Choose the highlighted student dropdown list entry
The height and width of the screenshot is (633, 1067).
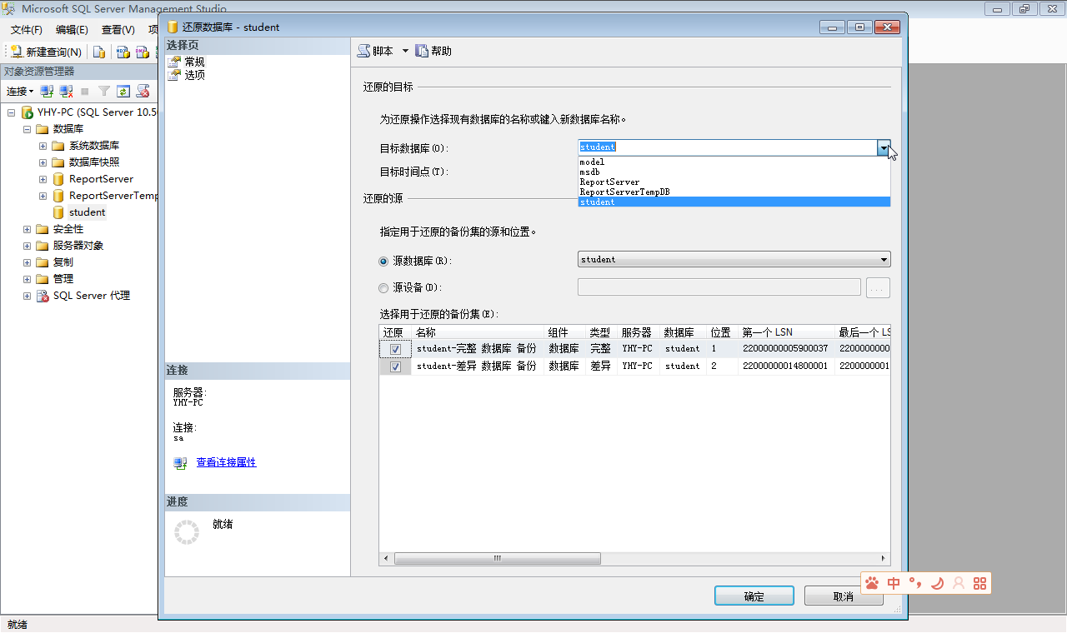point(734,202)
